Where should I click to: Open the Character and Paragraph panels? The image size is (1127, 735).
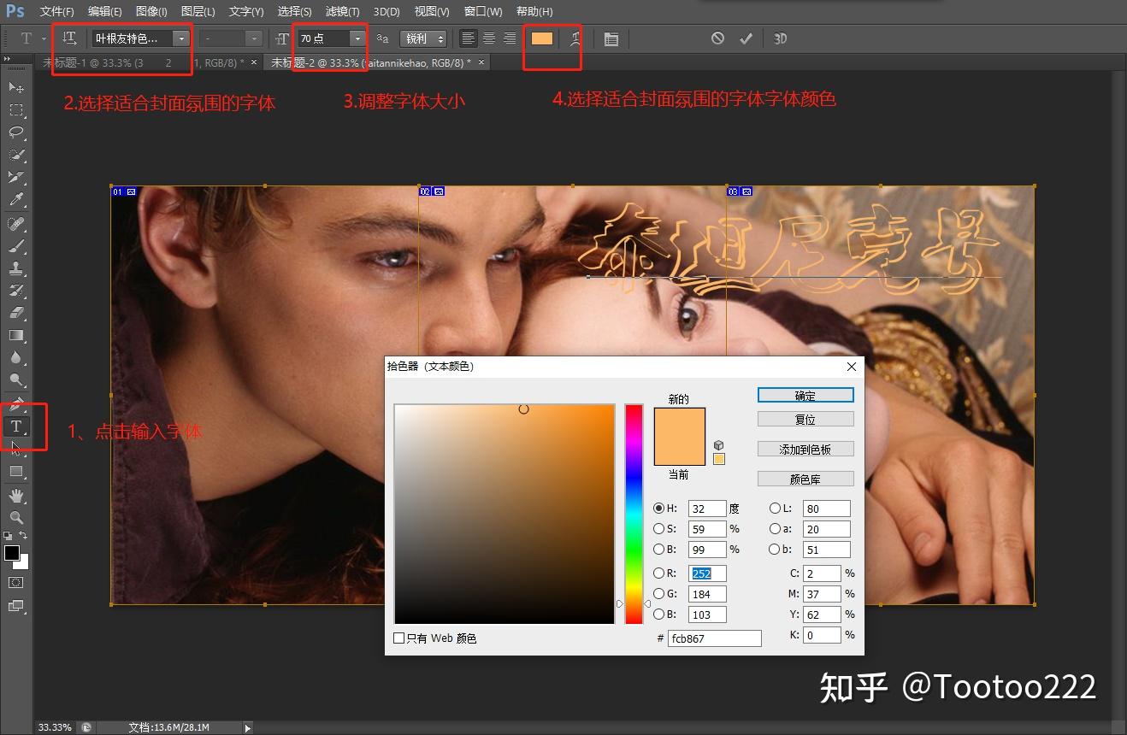[x=611, y=38]
